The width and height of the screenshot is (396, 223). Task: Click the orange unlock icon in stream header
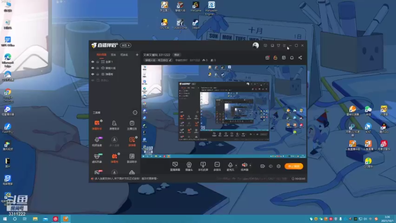[x=275, y=57]
